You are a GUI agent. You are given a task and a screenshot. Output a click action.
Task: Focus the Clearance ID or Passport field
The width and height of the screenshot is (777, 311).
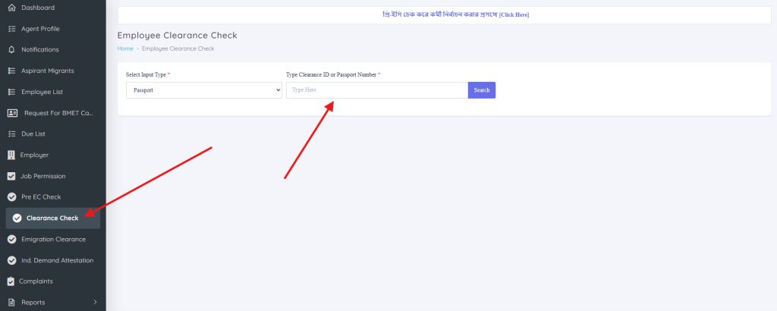click(377, 90)
